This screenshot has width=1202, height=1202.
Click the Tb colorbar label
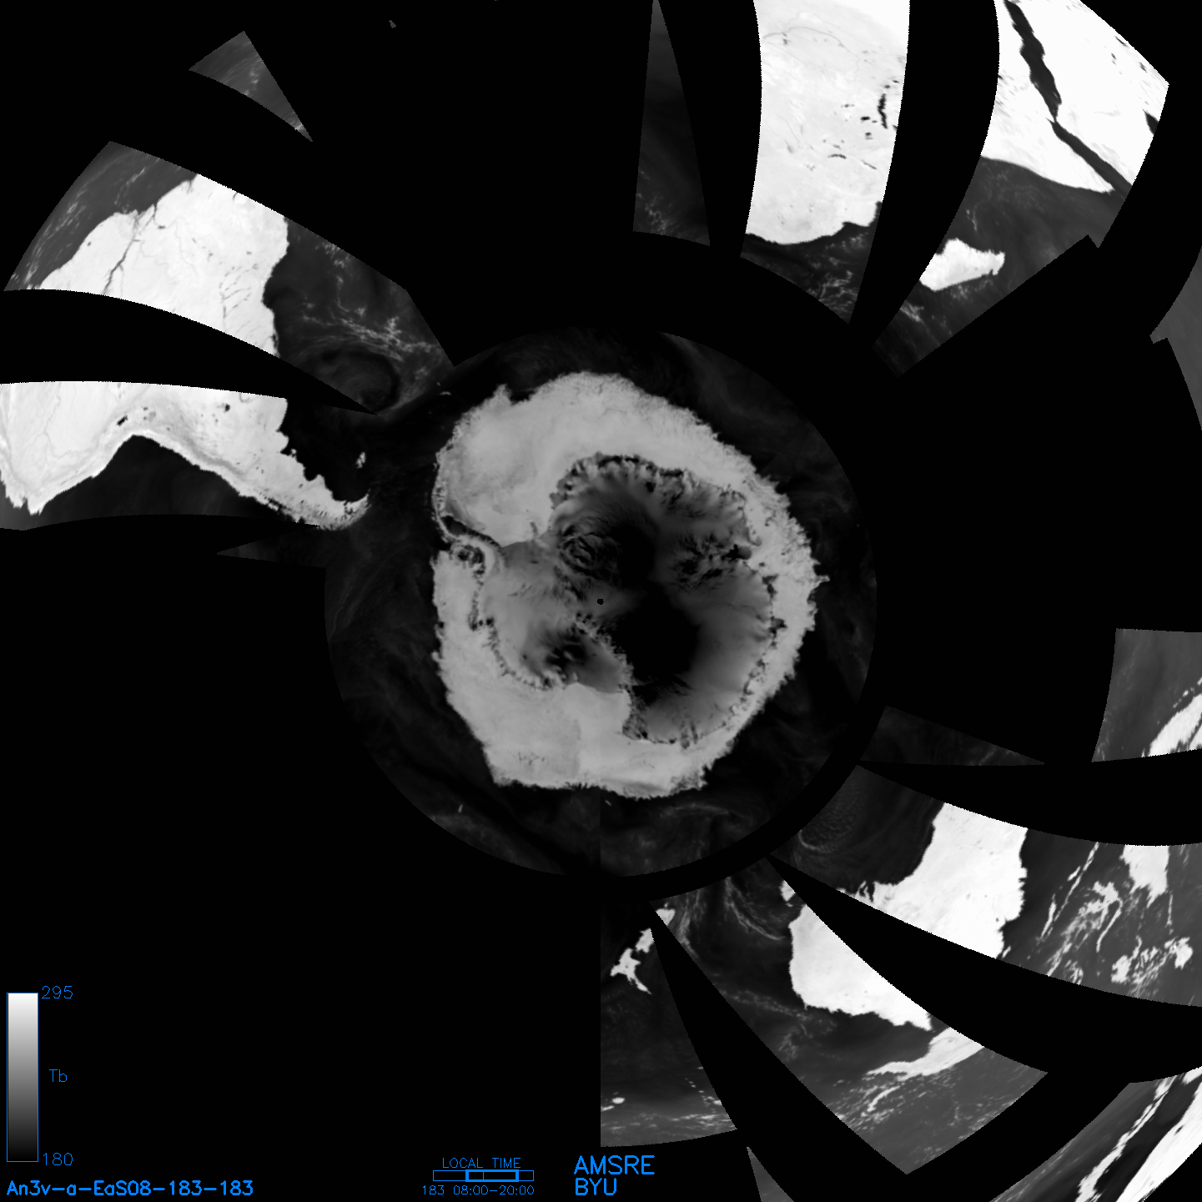coord(58,1076)
